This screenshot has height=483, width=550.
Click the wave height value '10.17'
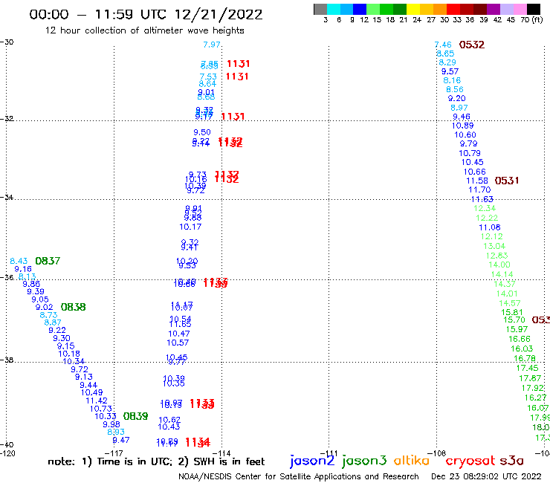pyautogui.click(x=190, y=227)
